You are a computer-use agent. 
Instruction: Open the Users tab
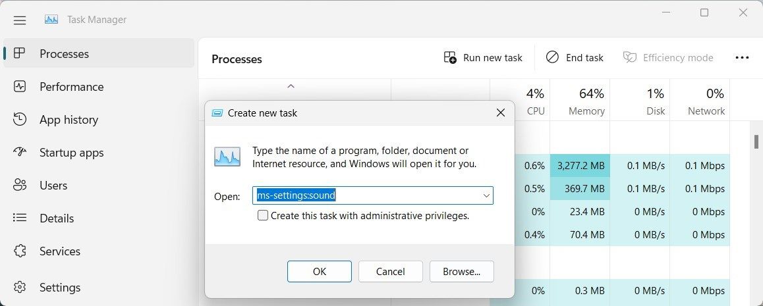point(99,186)
